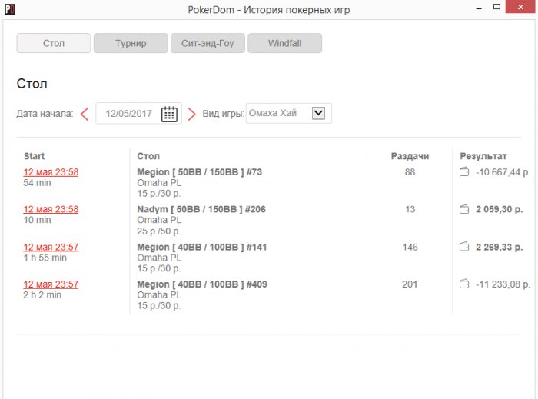This screenshot has width=538, height=399.
Task: Click PokerDom app logo in title bar
Action: point(9,9)
